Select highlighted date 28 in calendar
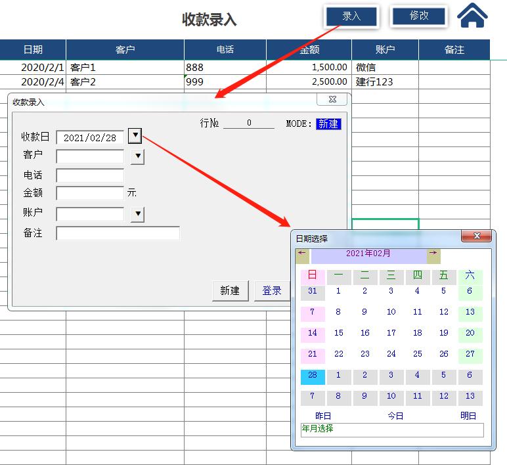 pyautogui.click(x=313, y=377)
